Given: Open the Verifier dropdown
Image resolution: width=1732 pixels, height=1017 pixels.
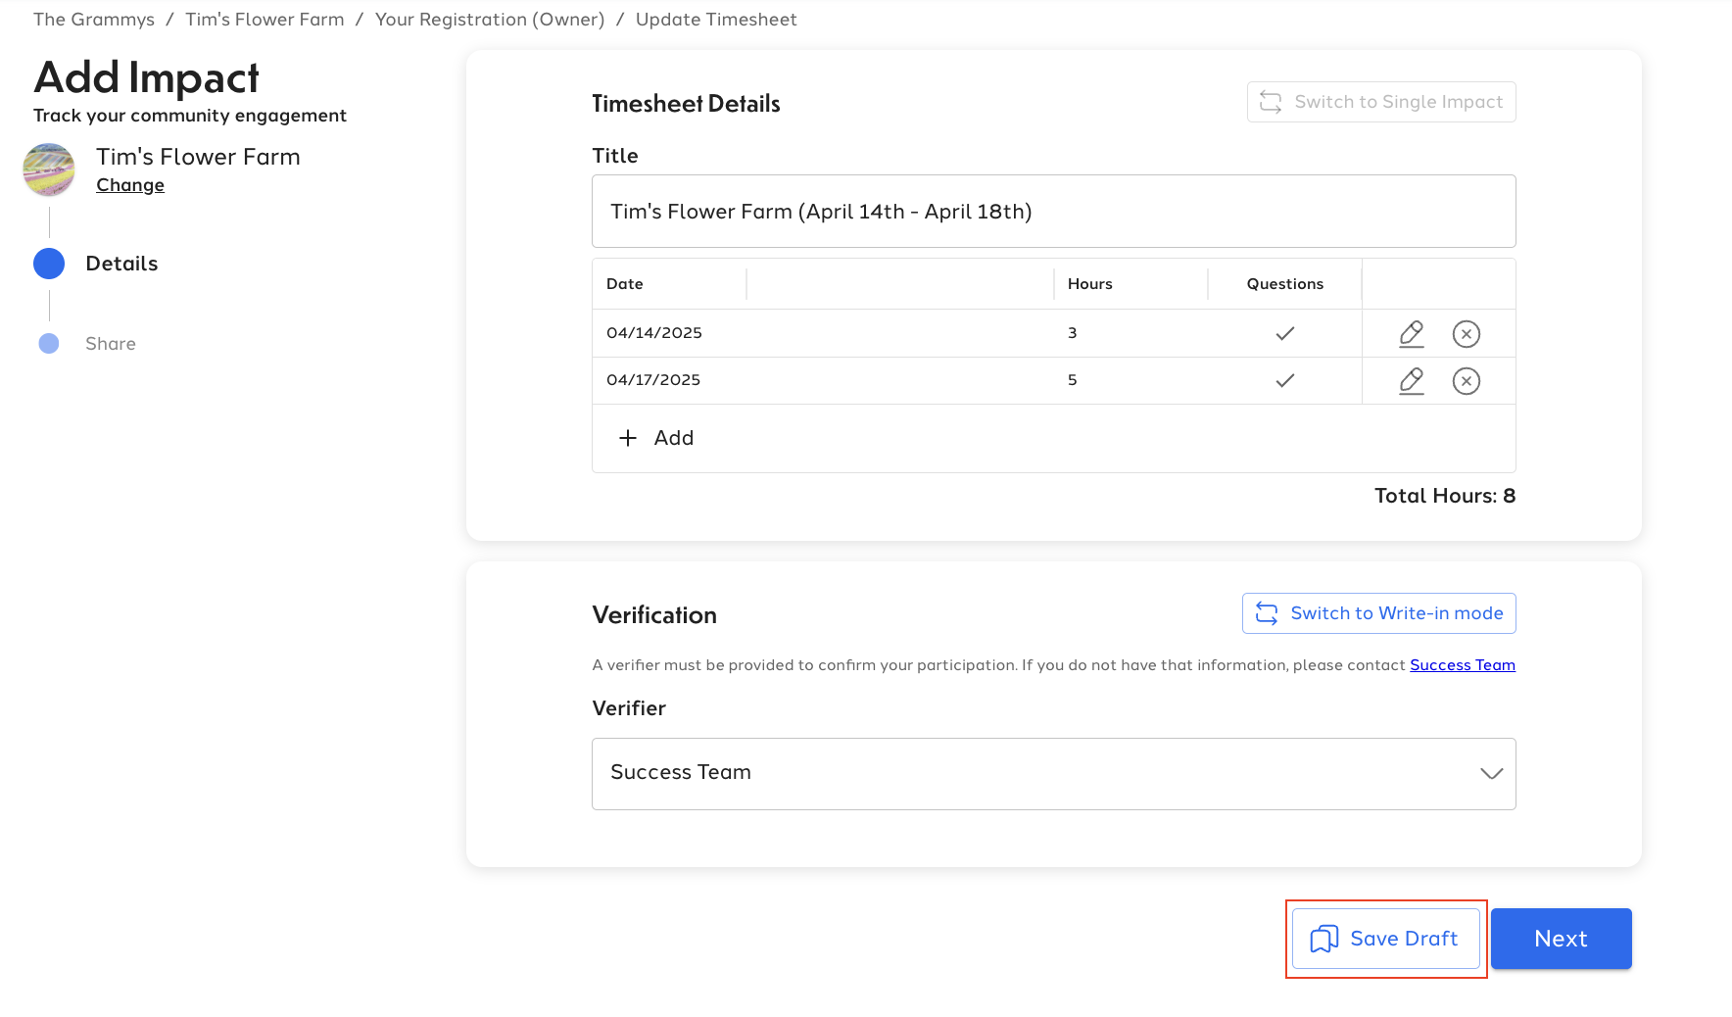Looking at the screenshot, I should (1053, 774).
